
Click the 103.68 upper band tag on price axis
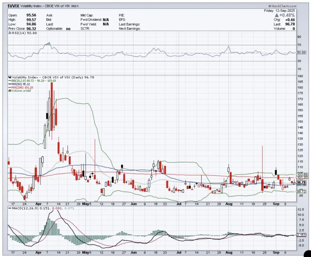pos(302,174)
